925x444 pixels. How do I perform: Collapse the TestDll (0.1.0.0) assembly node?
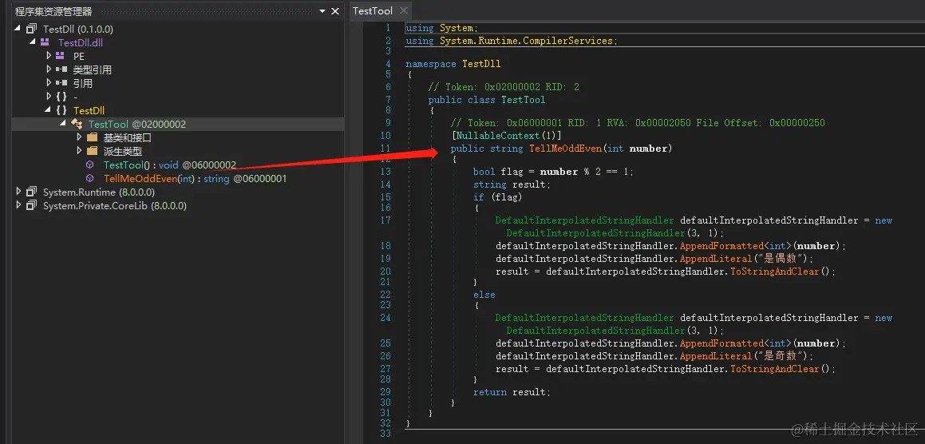[18, 28]
